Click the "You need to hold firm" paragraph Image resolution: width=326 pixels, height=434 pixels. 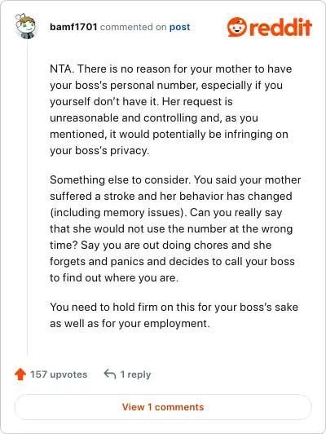pyautogui.click(x=174, y=315)
